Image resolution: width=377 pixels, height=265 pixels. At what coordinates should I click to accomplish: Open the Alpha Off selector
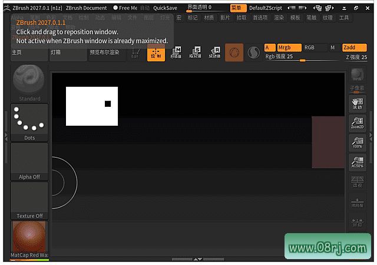pyautogui.click(x=29, y=161)
